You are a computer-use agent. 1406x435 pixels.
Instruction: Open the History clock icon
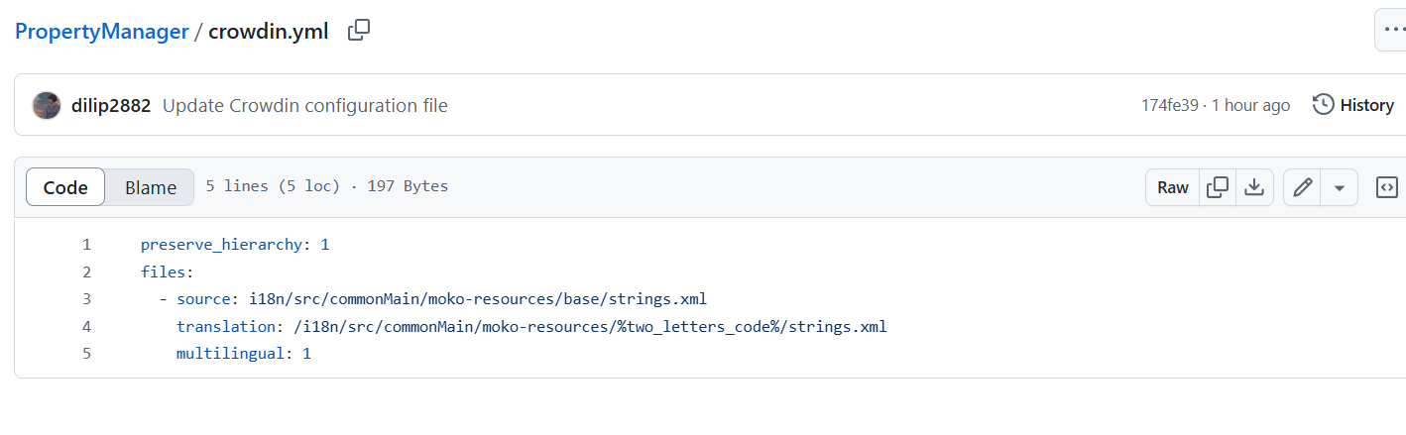pyautogui.click(x=1323, y=104)
